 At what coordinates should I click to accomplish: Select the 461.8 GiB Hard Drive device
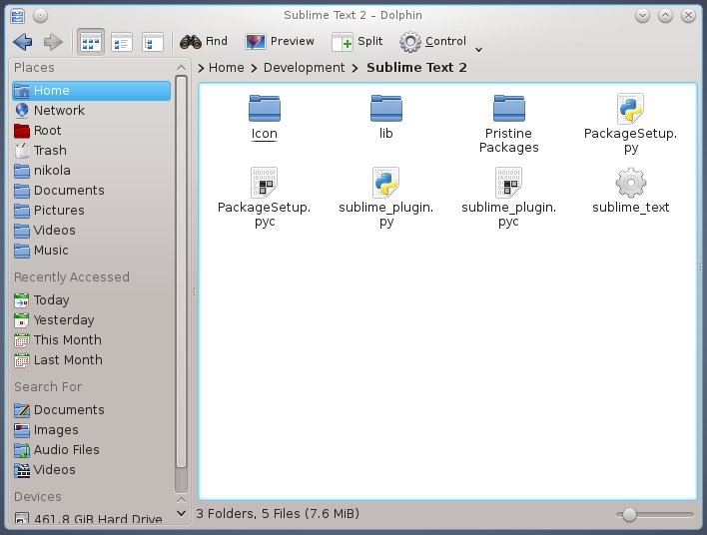[x=92, y=518]
